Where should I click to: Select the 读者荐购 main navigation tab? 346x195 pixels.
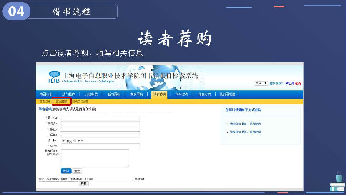coord(160,94)
